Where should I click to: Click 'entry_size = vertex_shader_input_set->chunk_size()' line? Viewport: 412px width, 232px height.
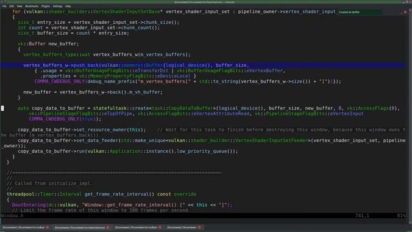98,23
